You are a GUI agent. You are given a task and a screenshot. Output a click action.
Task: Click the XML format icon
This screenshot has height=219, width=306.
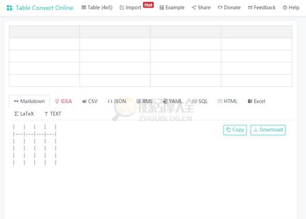click(x=138, y=101)
